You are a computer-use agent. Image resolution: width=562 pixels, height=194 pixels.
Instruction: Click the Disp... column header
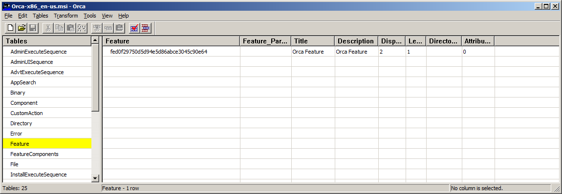392,41
